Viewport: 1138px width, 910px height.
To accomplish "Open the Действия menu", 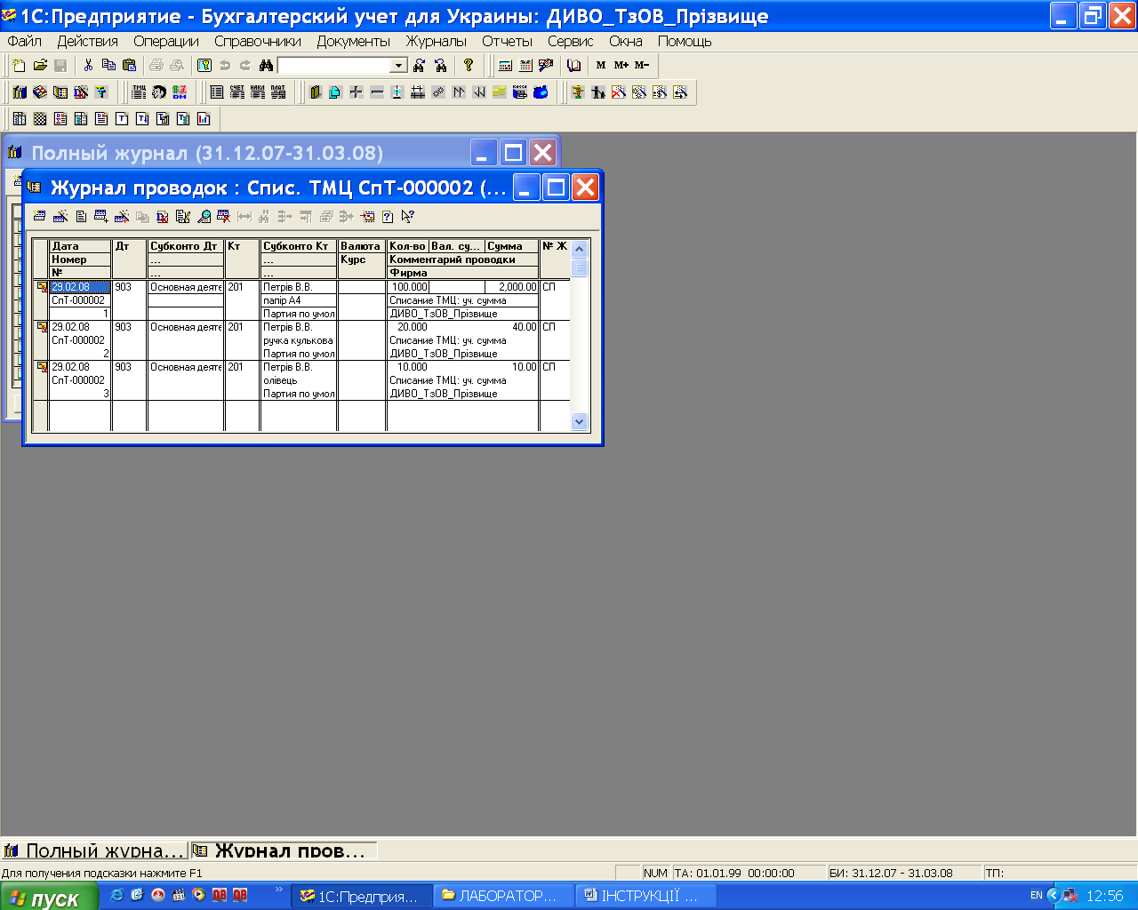I will [x=87, y=41].
